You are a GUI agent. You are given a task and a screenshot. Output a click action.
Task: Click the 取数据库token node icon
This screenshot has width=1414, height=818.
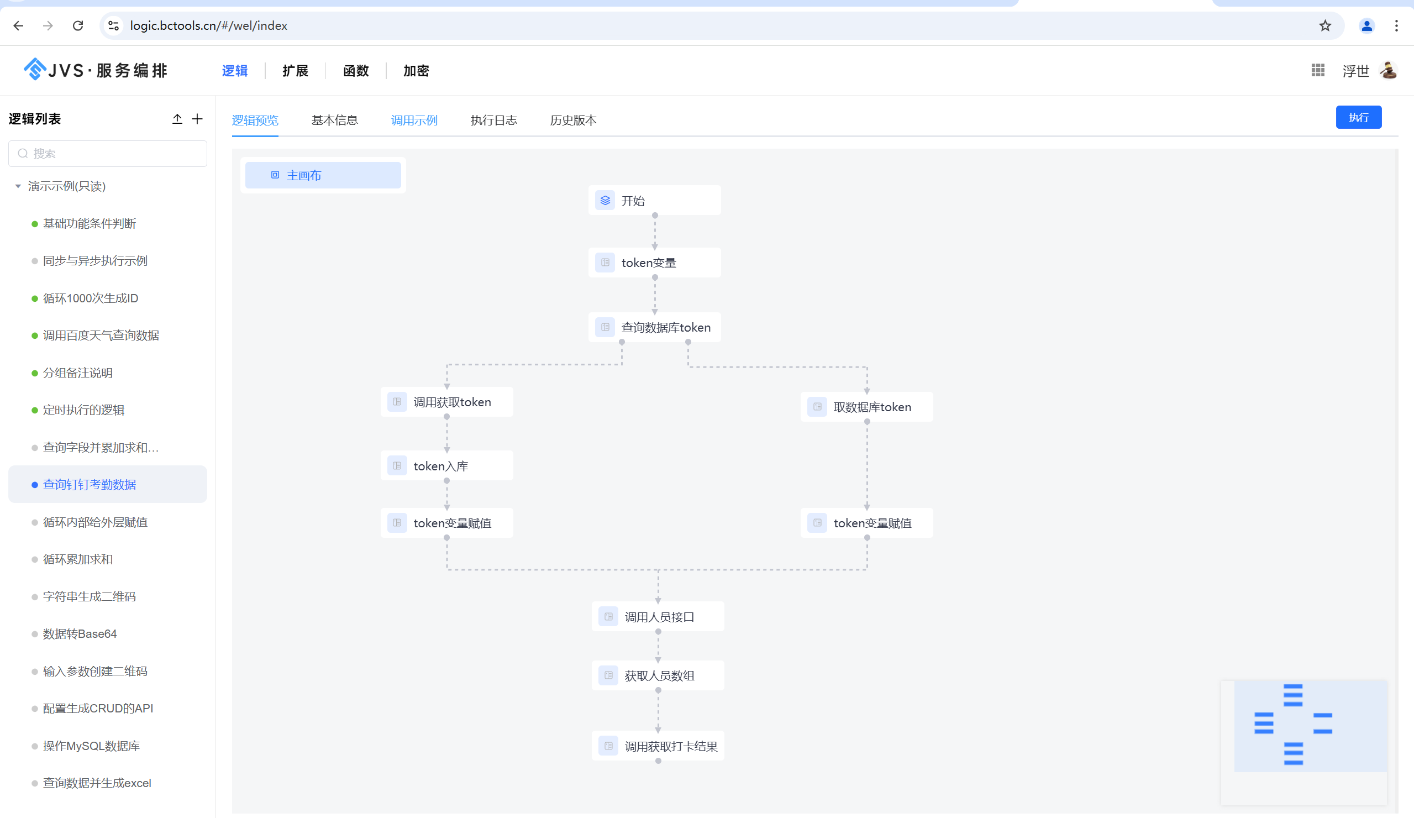click(x=817, y=407)
